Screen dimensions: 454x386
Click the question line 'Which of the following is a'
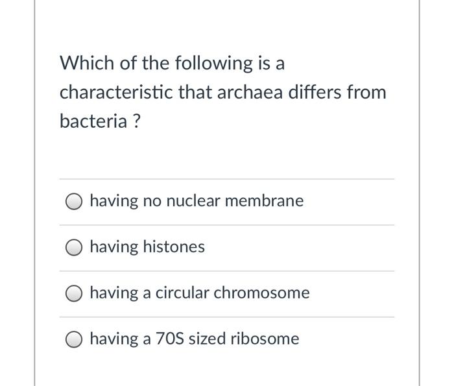[x=173, y=63]
